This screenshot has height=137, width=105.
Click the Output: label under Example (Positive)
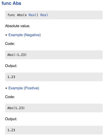point(11,119)
